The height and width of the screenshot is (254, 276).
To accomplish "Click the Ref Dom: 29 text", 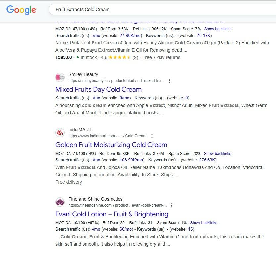I will tap(114, 223).
